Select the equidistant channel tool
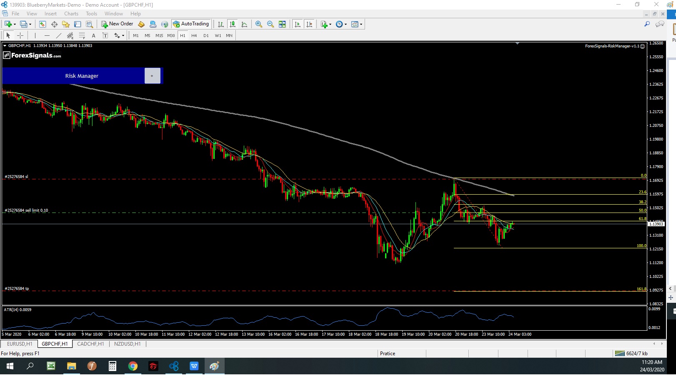This screenshot has height=381, width=676. coord(70,35)
